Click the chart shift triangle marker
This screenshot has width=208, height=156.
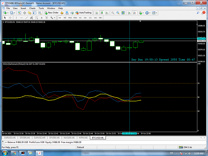point(140,21)
